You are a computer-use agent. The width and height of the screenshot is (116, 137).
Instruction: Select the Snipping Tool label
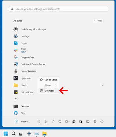click(x=28, y=57)
